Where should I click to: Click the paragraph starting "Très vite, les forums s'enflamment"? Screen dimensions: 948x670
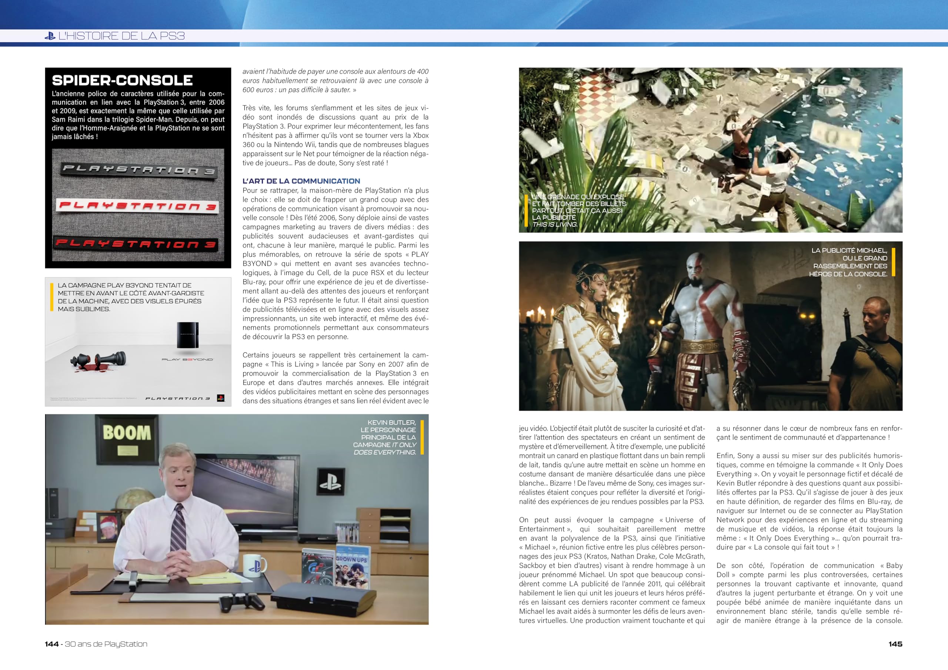point(335,135)
